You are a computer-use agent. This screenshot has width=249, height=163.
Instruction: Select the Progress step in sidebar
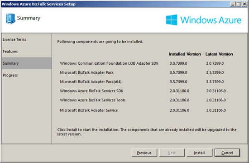tap(10, 75)
